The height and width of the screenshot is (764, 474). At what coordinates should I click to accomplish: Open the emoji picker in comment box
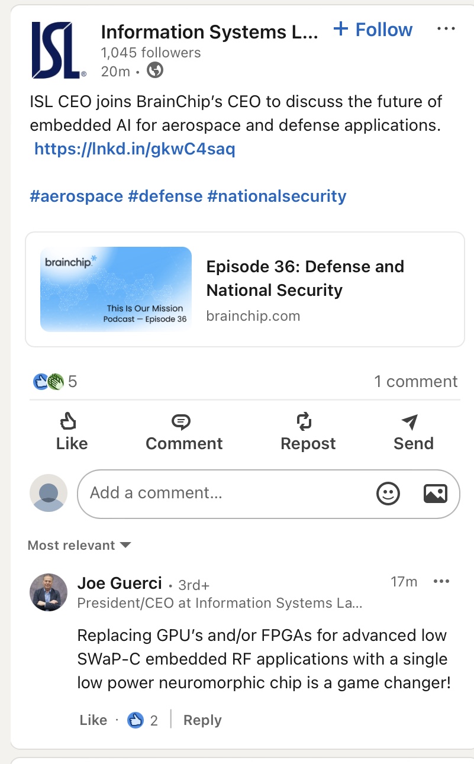(x=388, y=494)
